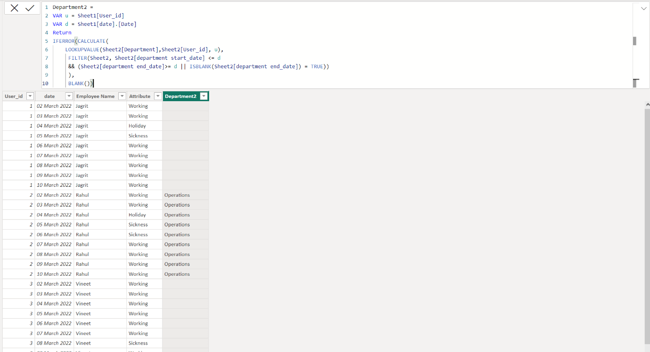Open User_id column filter dropdown
650x352 pixels.
(30, 96)
